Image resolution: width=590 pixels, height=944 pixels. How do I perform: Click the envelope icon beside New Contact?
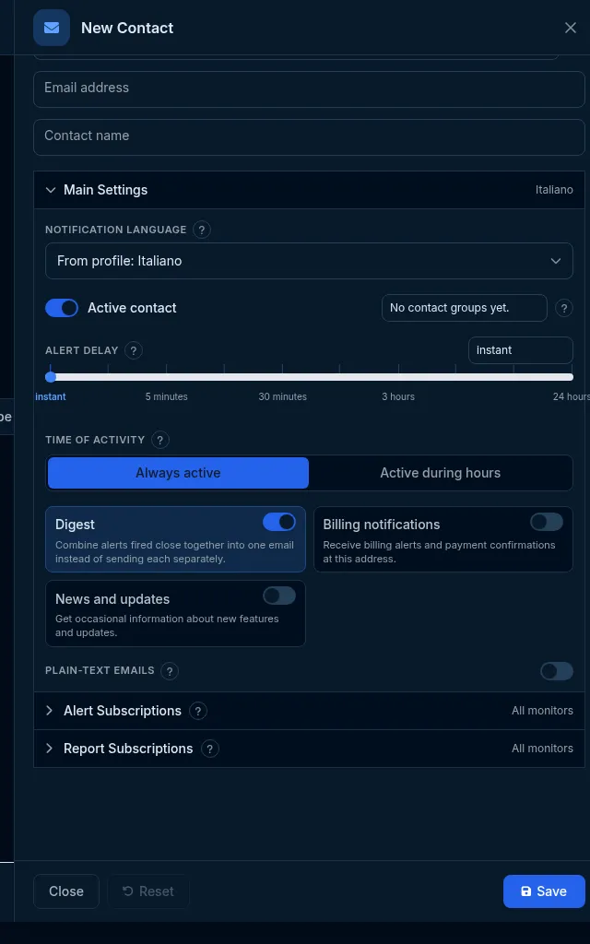[52, 28]
